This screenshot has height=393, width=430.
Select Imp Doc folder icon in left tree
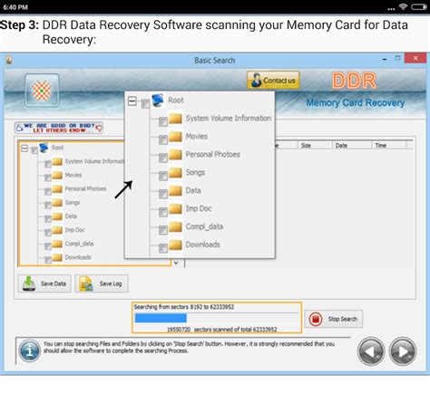[x=57, y=230]
